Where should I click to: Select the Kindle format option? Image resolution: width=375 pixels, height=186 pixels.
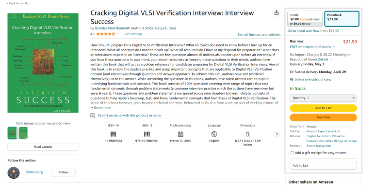click(x=305, y=19)
